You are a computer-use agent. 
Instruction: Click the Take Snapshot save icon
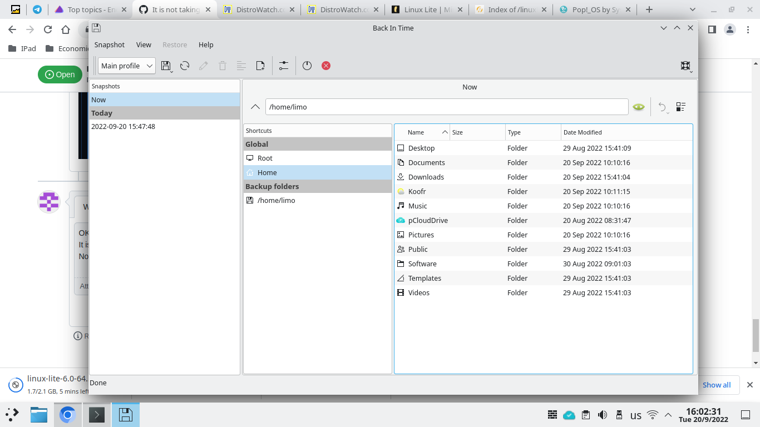tap(166, 66)
